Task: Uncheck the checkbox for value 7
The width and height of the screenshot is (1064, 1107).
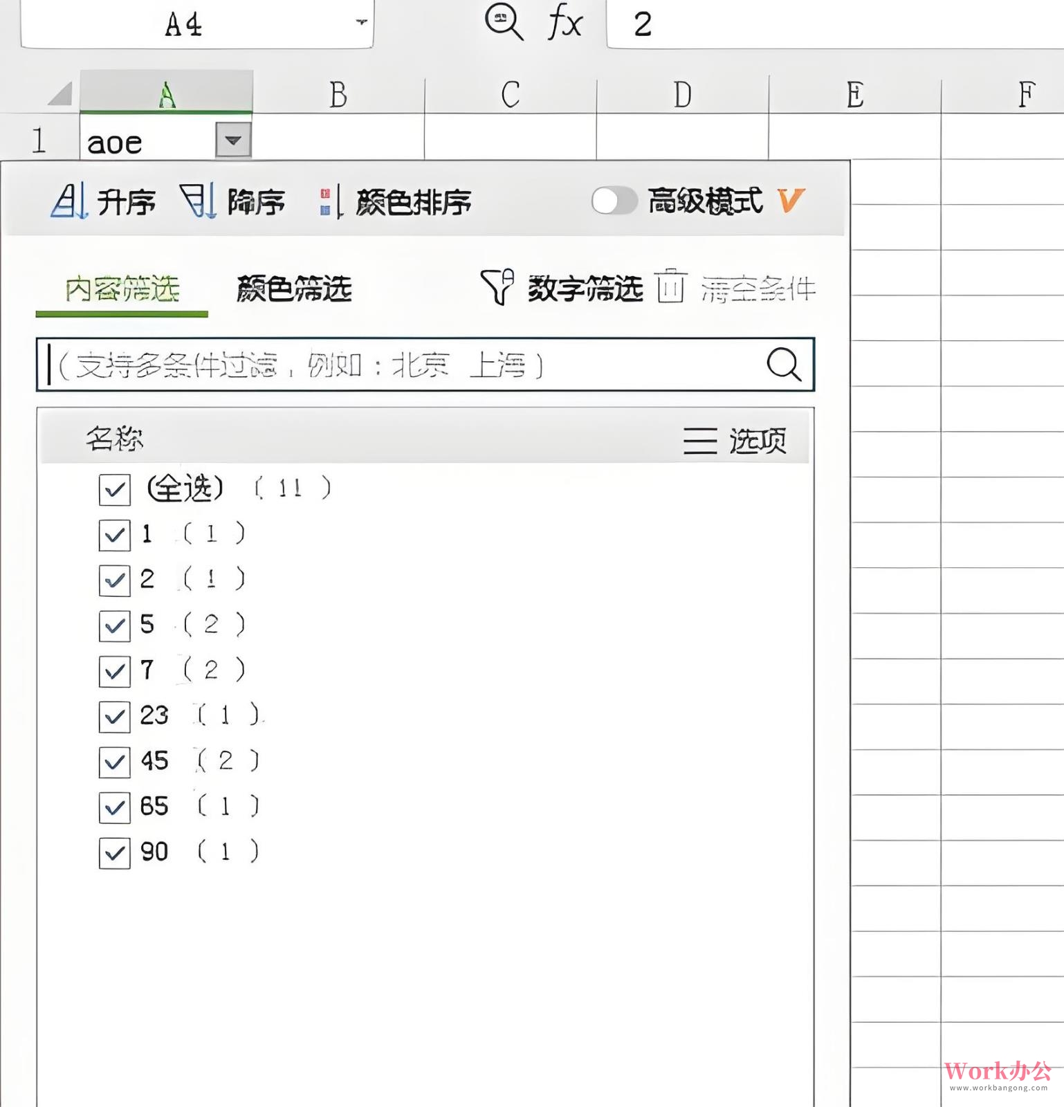Action: point(114,671)
